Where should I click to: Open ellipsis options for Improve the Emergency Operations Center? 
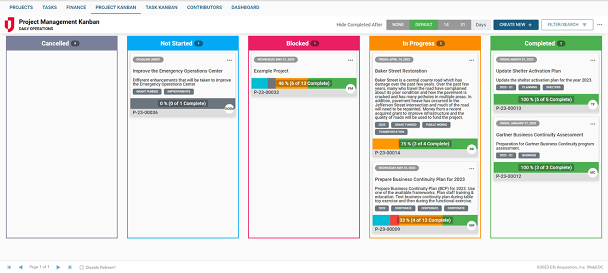[229, 60]
